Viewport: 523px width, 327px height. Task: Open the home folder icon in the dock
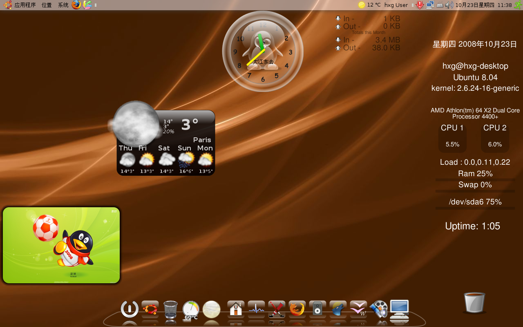click(x=236, y=309)
